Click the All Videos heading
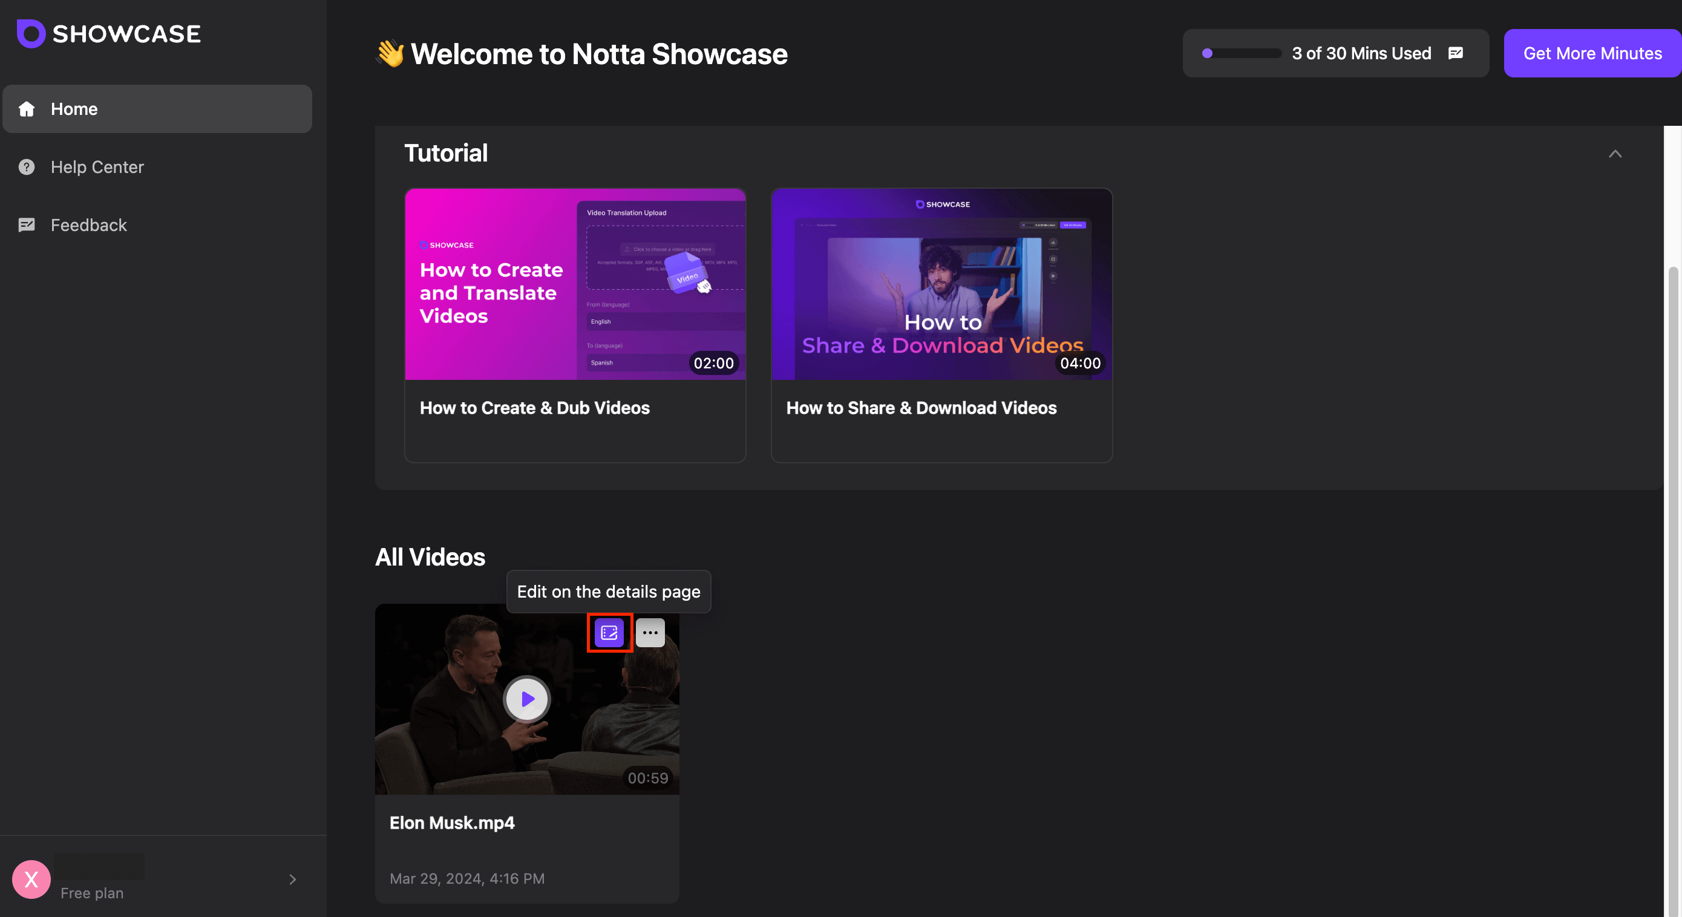Image resolution: width=1682 pixels, height=917 pixels. pyautogui.click(x=430, y=556)
